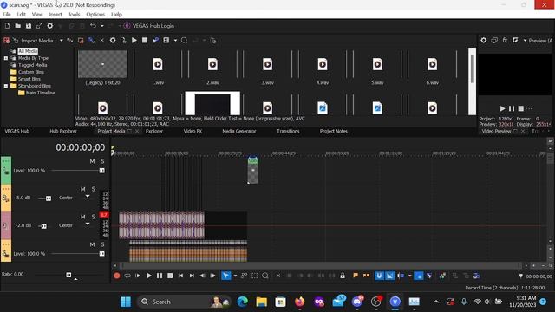Image resolution: width=555 pixels, height=312 pixels.
Task: Open the Transitions tab
Action: tap(288, 131)
